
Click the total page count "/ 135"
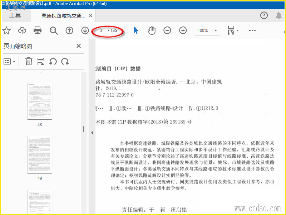point(112,30)
